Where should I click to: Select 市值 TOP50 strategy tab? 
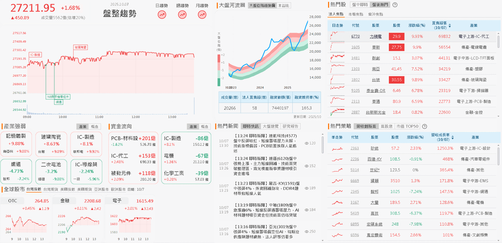point(407,127)
